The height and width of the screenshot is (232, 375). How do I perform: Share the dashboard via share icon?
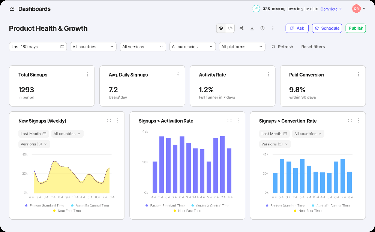pos(241,28)
